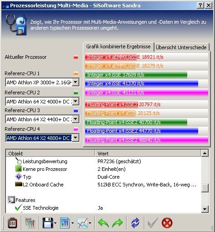Click the value 'PR7236 (geschätzt)'

pos(119,161)
